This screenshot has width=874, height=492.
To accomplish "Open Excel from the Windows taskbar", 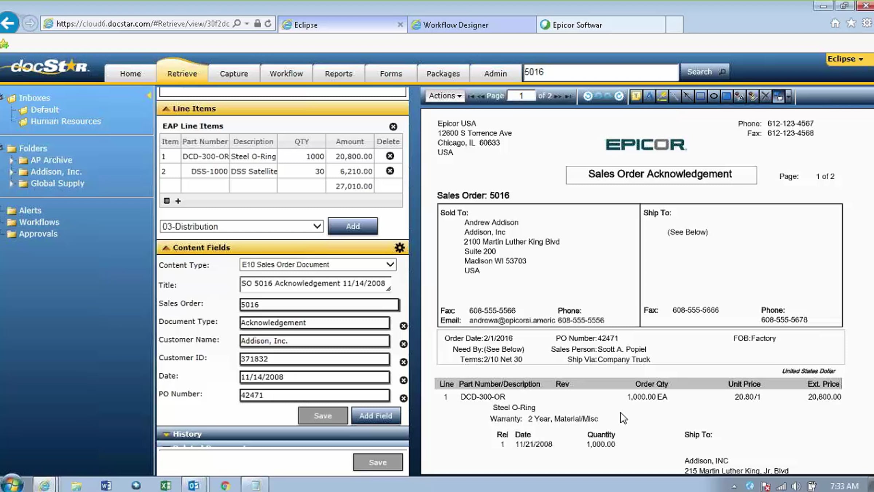I will pos(165,485).
